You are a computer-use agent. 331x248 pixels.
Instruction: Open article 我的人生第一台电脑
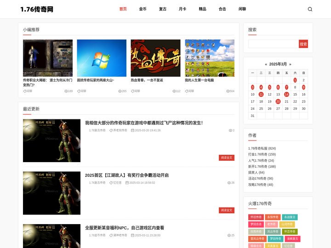point(199,80)
